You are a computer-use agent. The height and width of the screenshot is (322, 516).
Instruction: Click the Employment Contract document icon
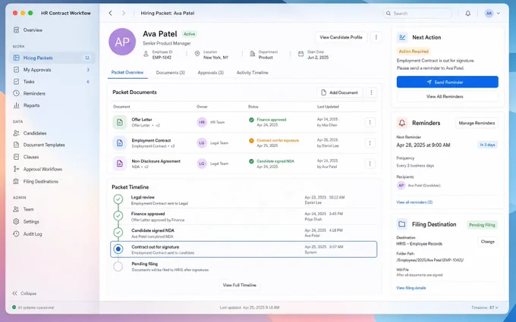click(120, 143)
